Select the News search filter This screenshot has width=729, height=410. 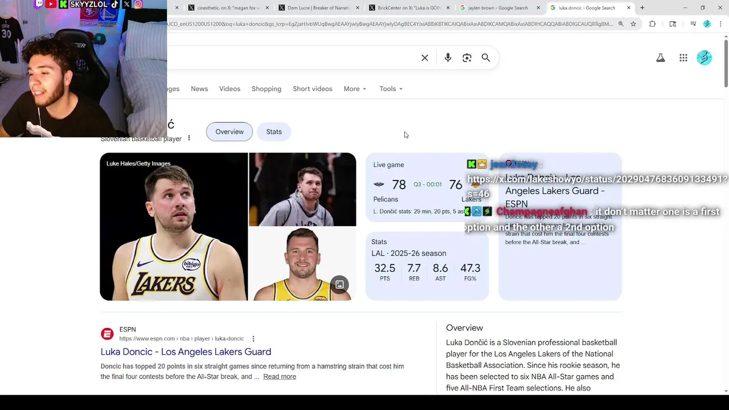click(x=199, y=89)
